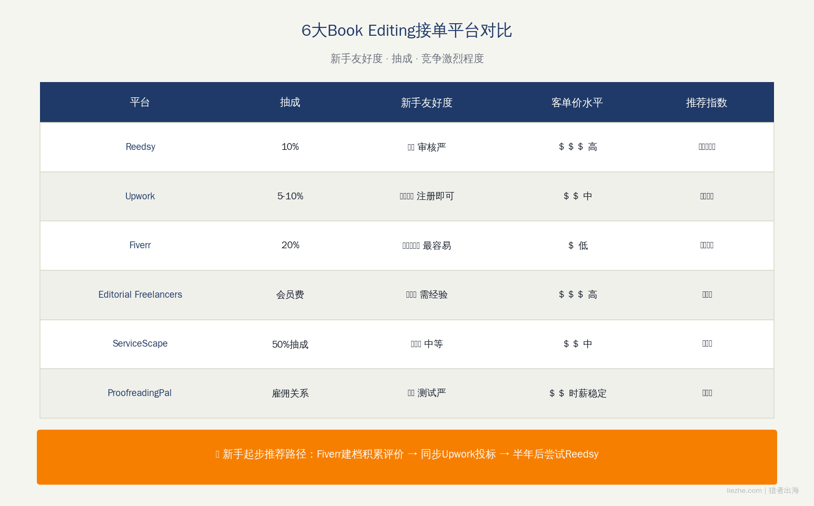The image size is (814, 506).
Task: Click the subtitle 新手友好度 · 抽成 · 竞争激烈程度
Action: tap(407, 58)
